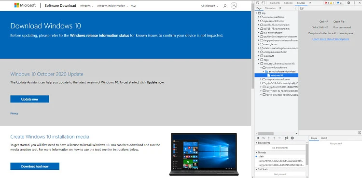Click the console drawer icon below the editor
The height and width of the screenshot is (178, 362).
tap(360, 133)
